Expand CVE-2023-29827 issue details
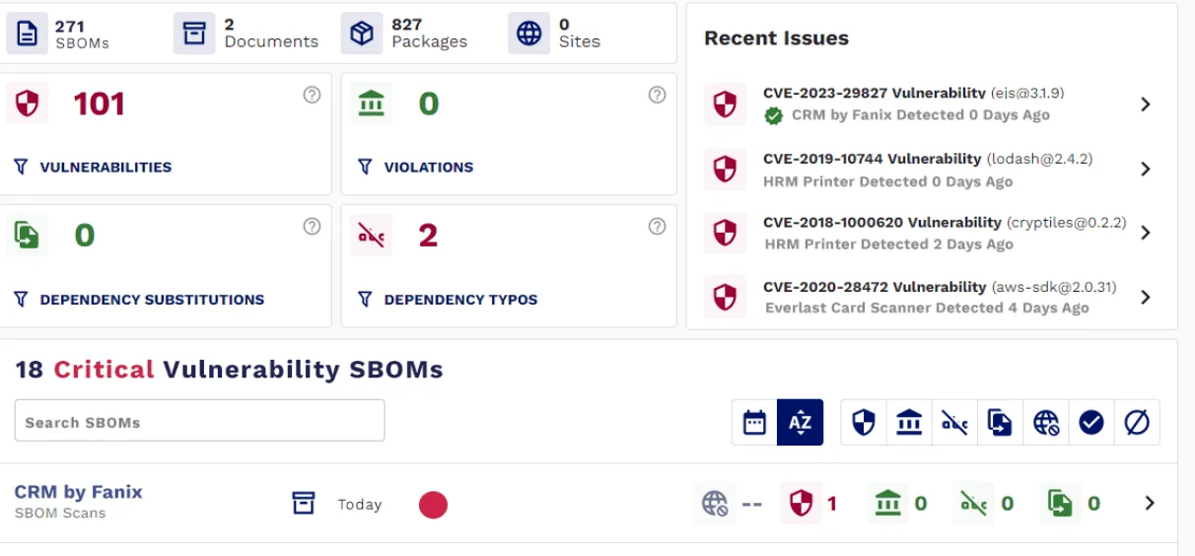Viewport: 1195px width, 556px height. (1145, 104)
